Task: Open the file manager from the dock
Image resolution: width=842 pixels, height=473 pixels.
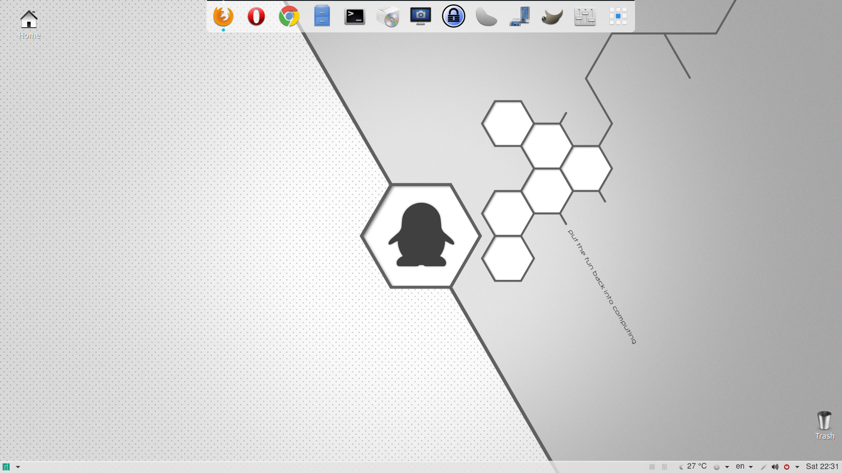Action: coord(322,16)
